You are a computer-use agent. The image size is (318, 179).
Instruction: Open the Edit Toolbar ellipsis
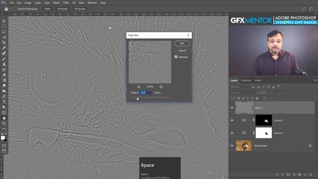click(x=4, y=129)
